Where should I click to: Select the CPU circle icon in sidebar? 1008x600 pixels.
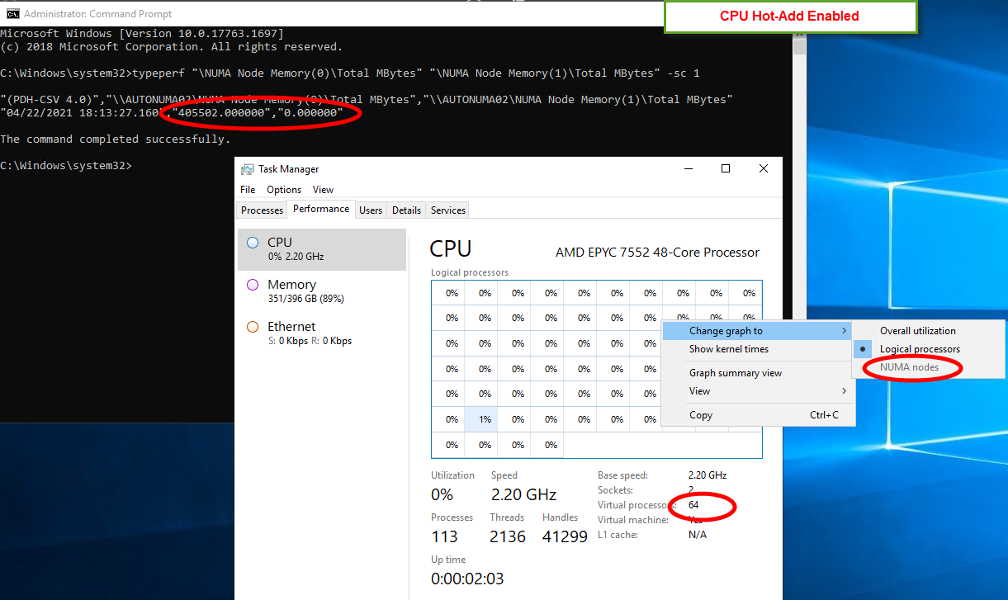(x=253, y=243)
